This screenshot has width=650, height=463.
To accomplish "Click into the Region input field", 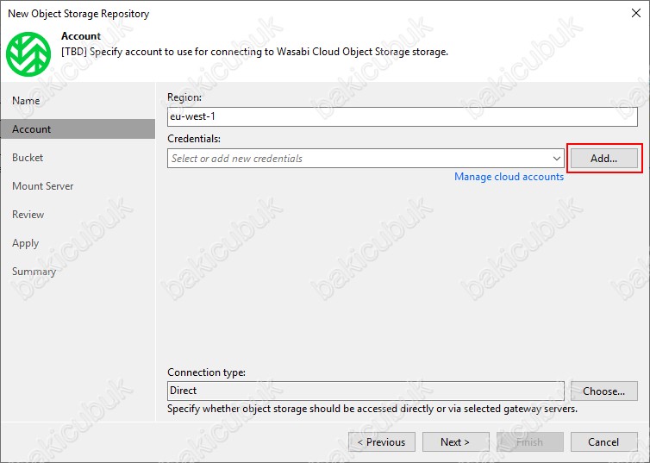I will click(402, 116).
